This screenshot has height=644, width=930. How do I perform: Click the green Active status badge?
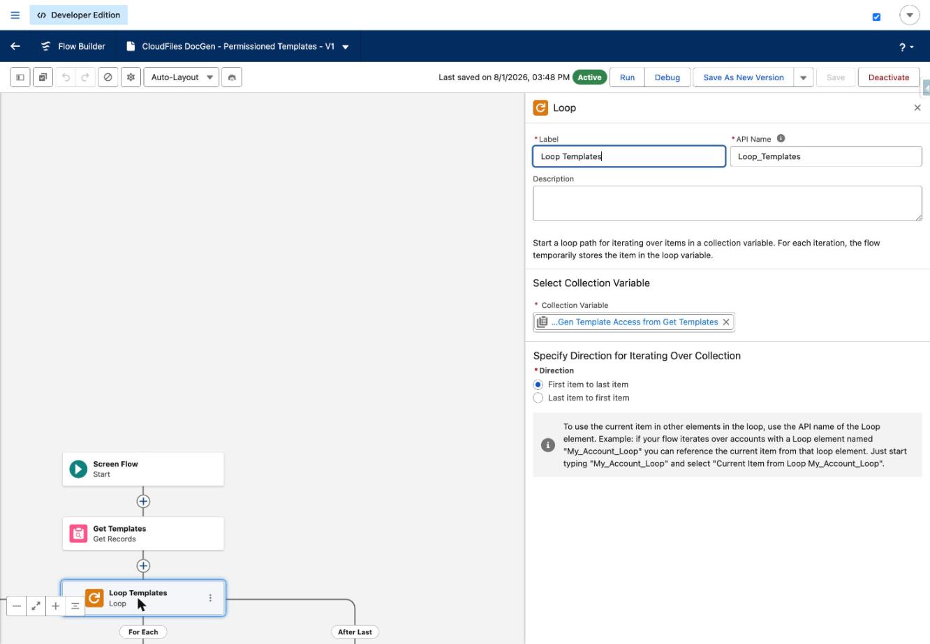(x=589, y=77)
